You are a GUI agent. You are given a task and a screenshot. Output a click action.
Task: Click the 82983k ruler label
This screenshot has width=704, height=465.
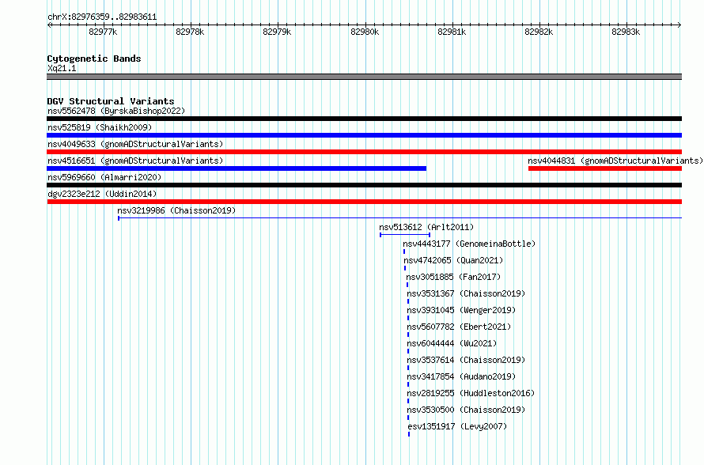point(626,32)
